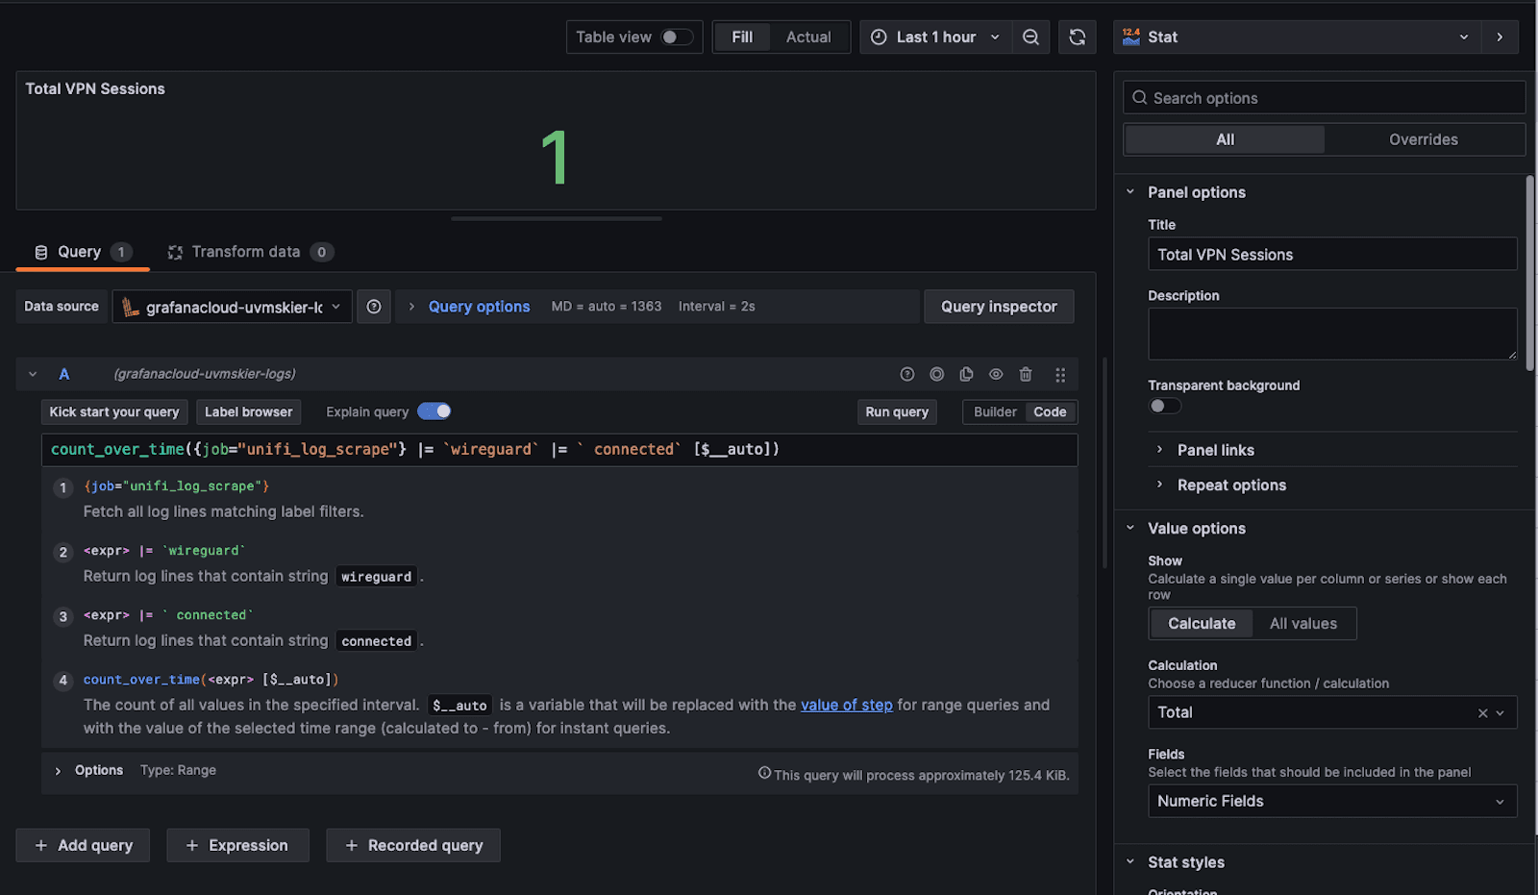Choose All values in Show options
Viewport: 1538px width, 895px height.
click(1303, 624)
